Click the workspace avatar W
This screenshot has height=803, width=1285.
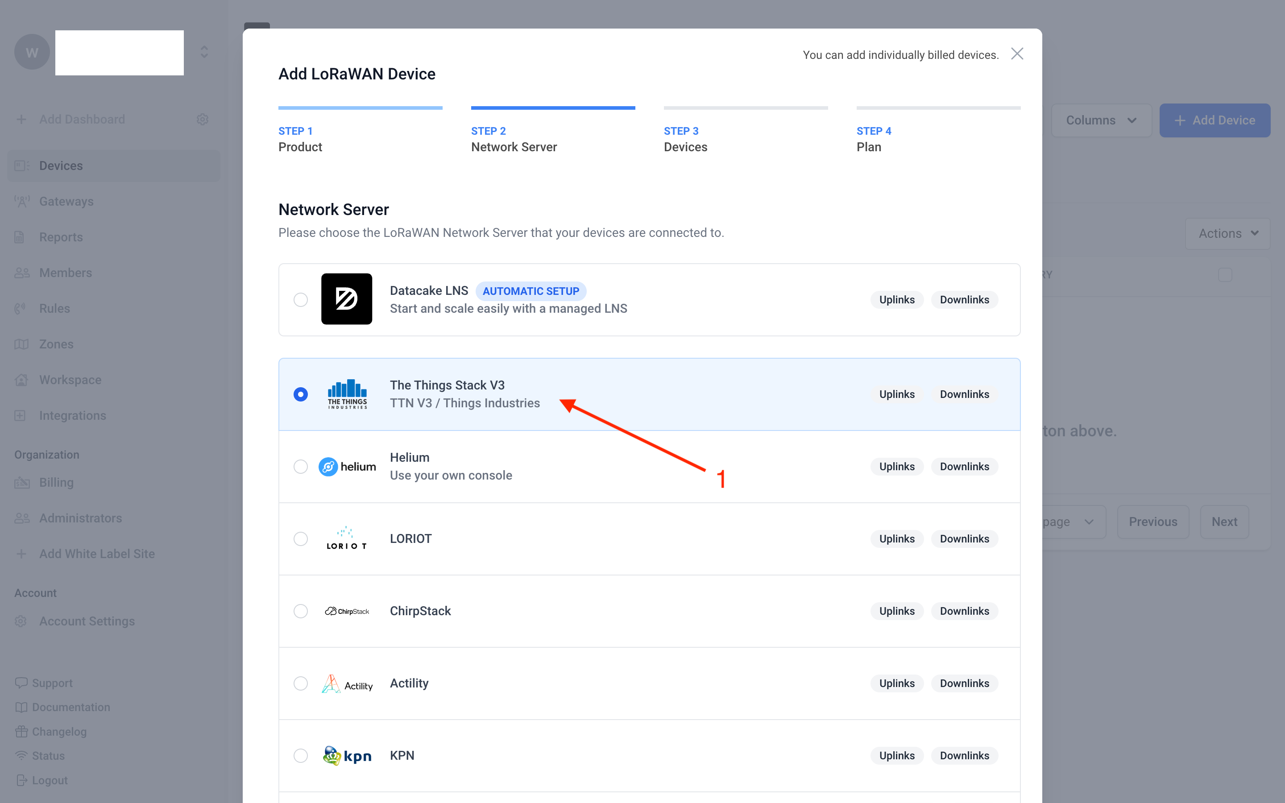pos(32,52)
